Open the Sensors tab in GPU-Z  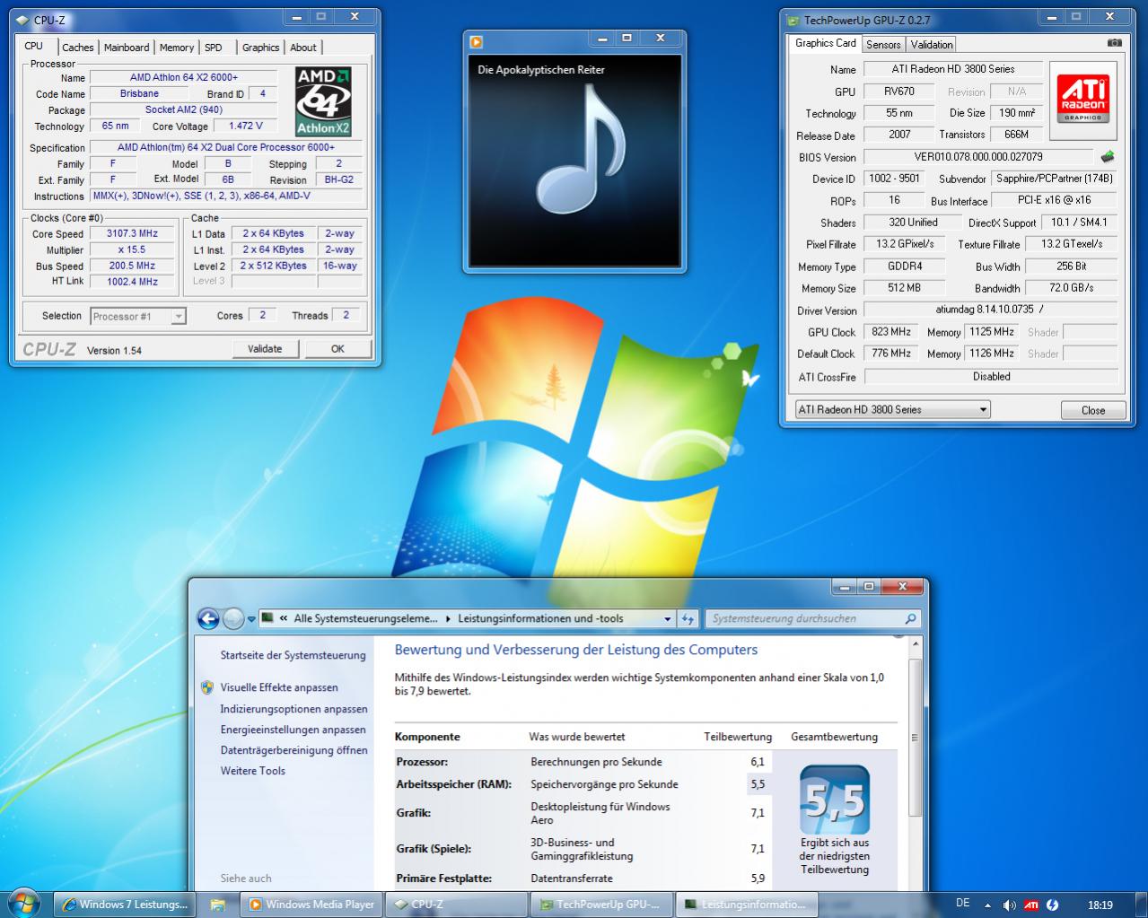[x=883, y=44]
